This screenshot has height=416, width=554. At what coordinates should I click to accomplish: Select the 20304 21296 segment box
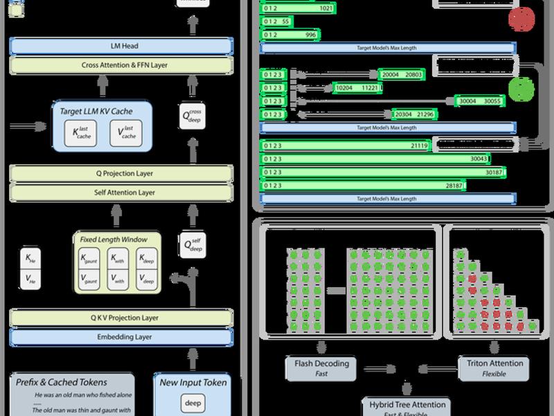[x=414, y=114]
